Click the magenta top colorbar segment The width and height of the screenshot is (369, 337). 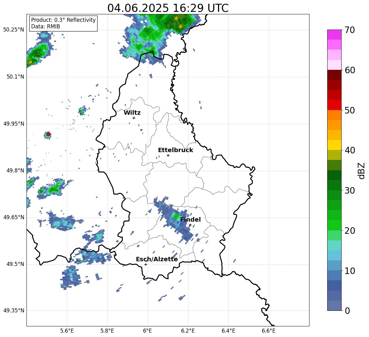point(334,35)
